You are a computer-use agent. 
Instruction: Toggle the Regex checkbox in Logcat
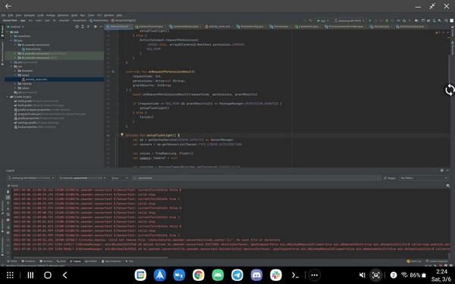click(x=385, y=178)
